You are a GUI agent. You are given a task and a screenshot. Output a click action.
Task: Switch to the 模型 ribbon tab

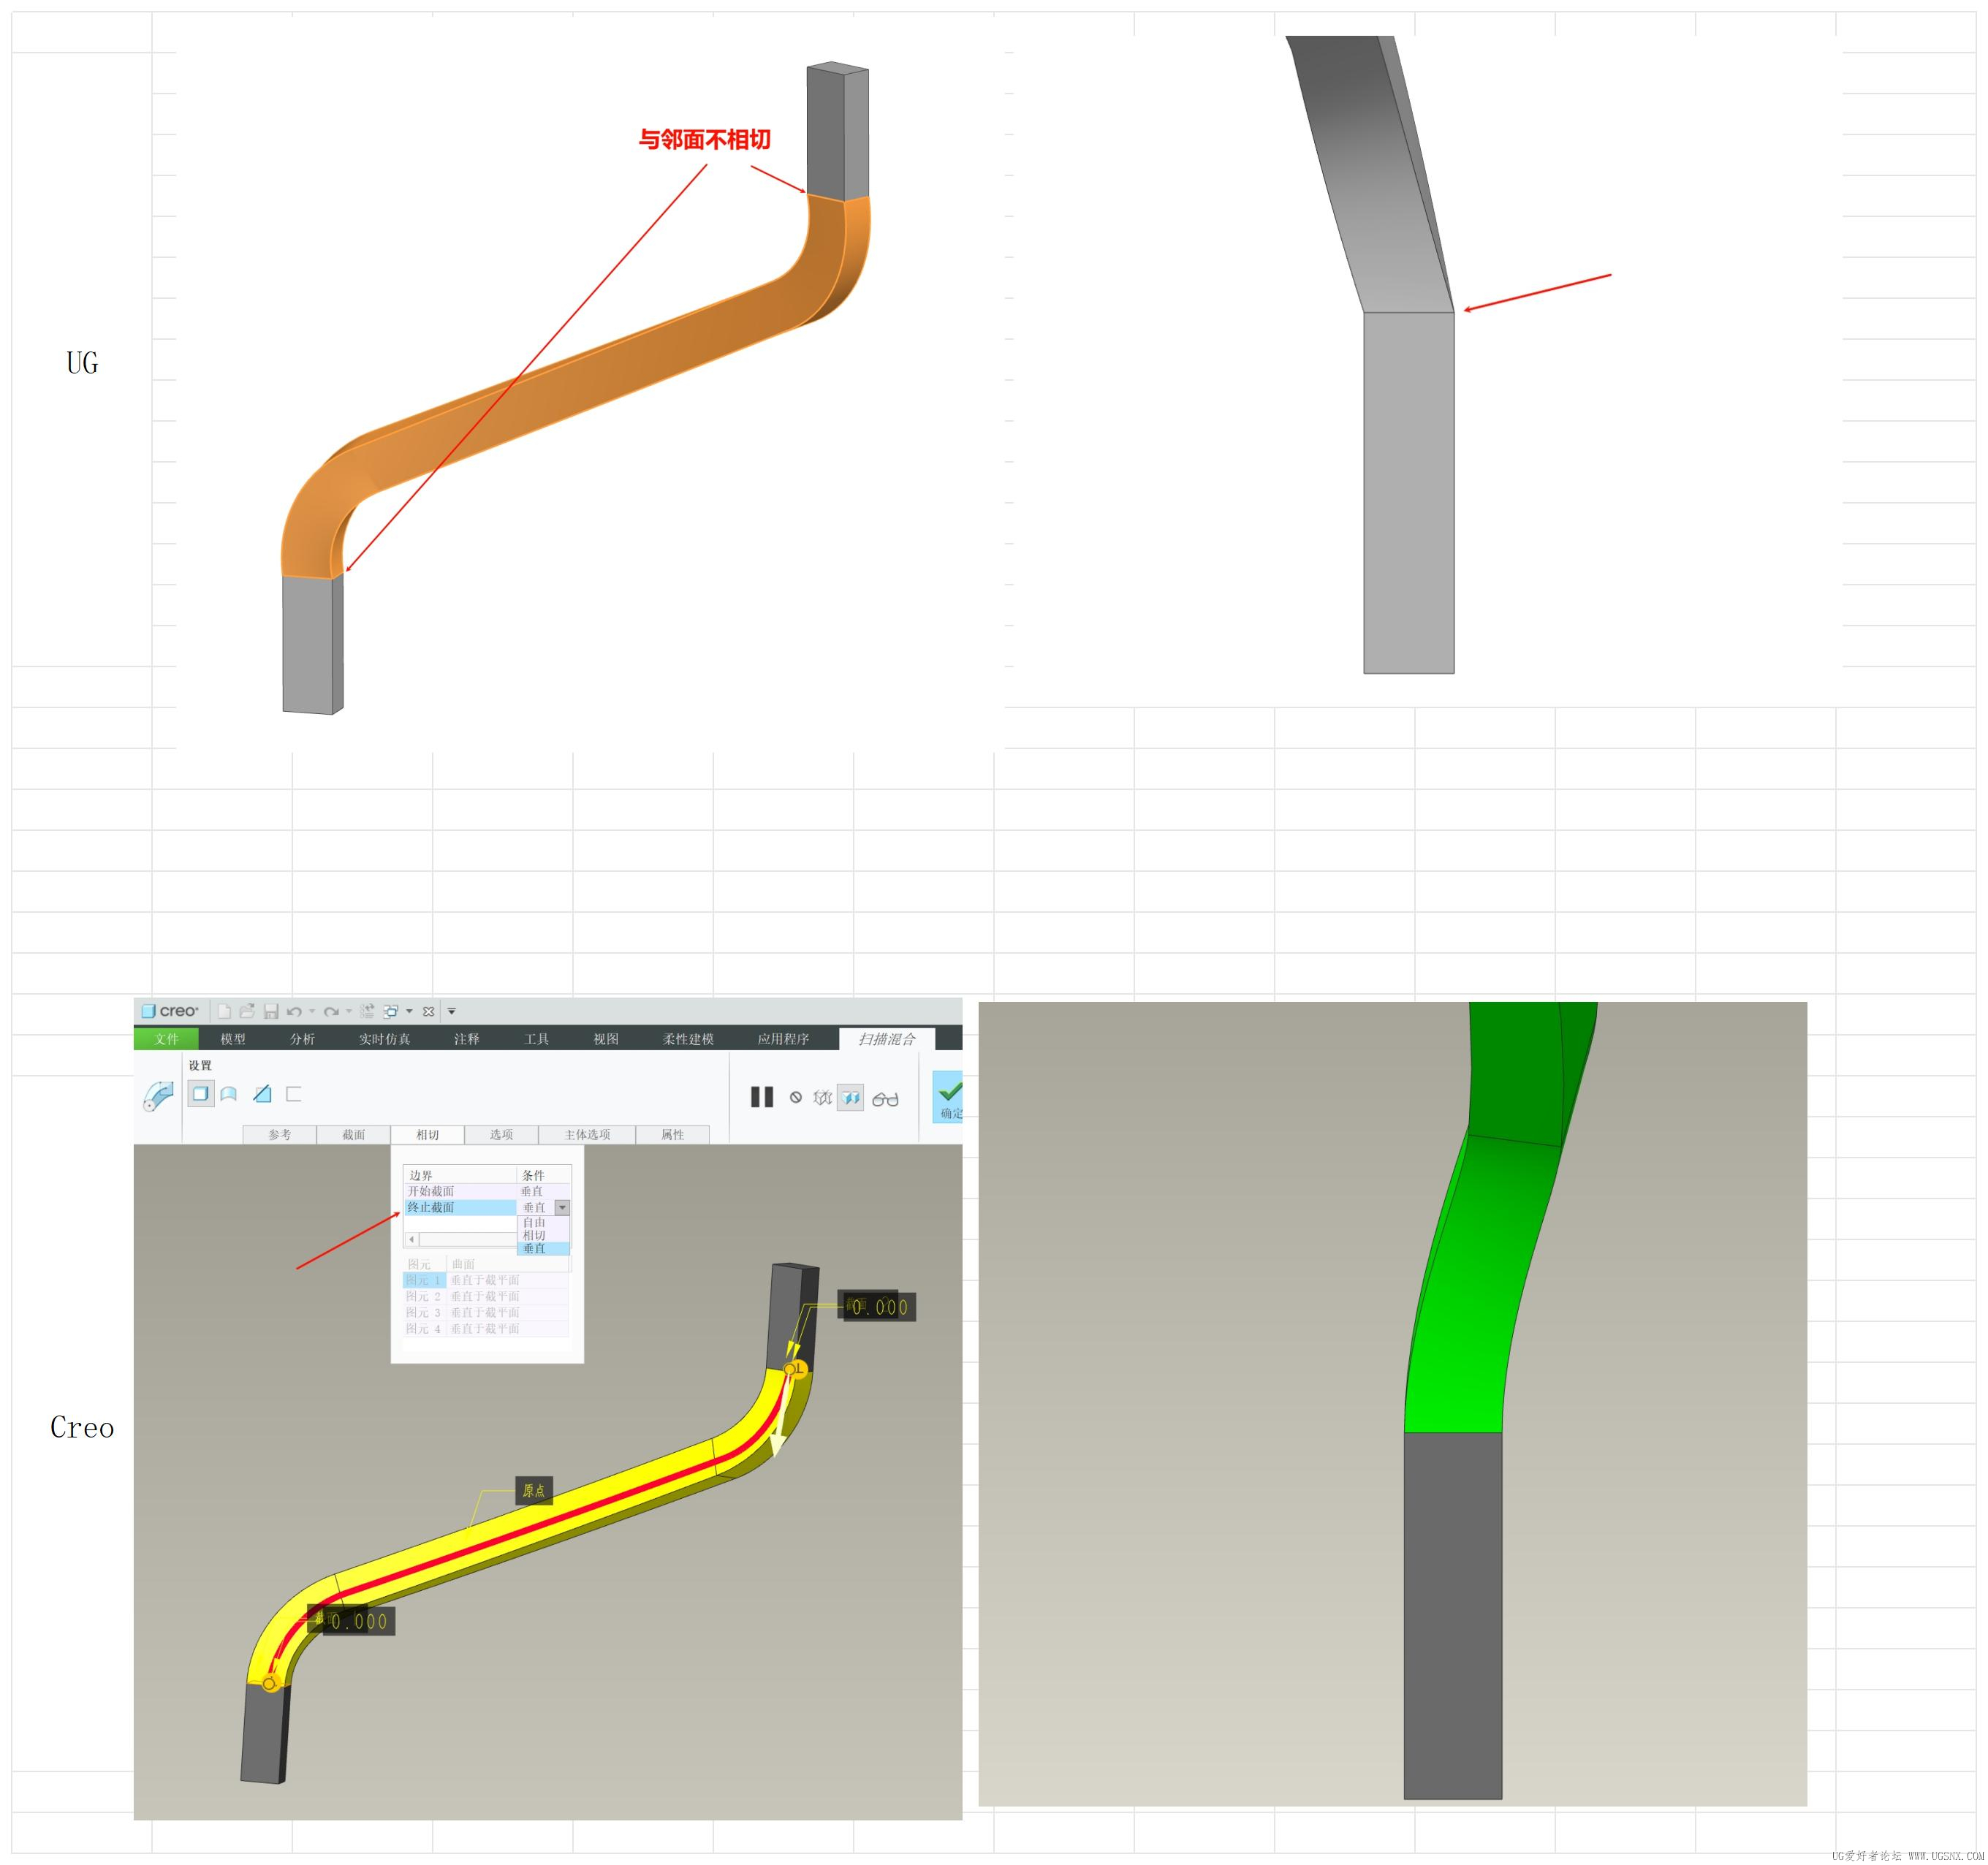click(233, 1039)
